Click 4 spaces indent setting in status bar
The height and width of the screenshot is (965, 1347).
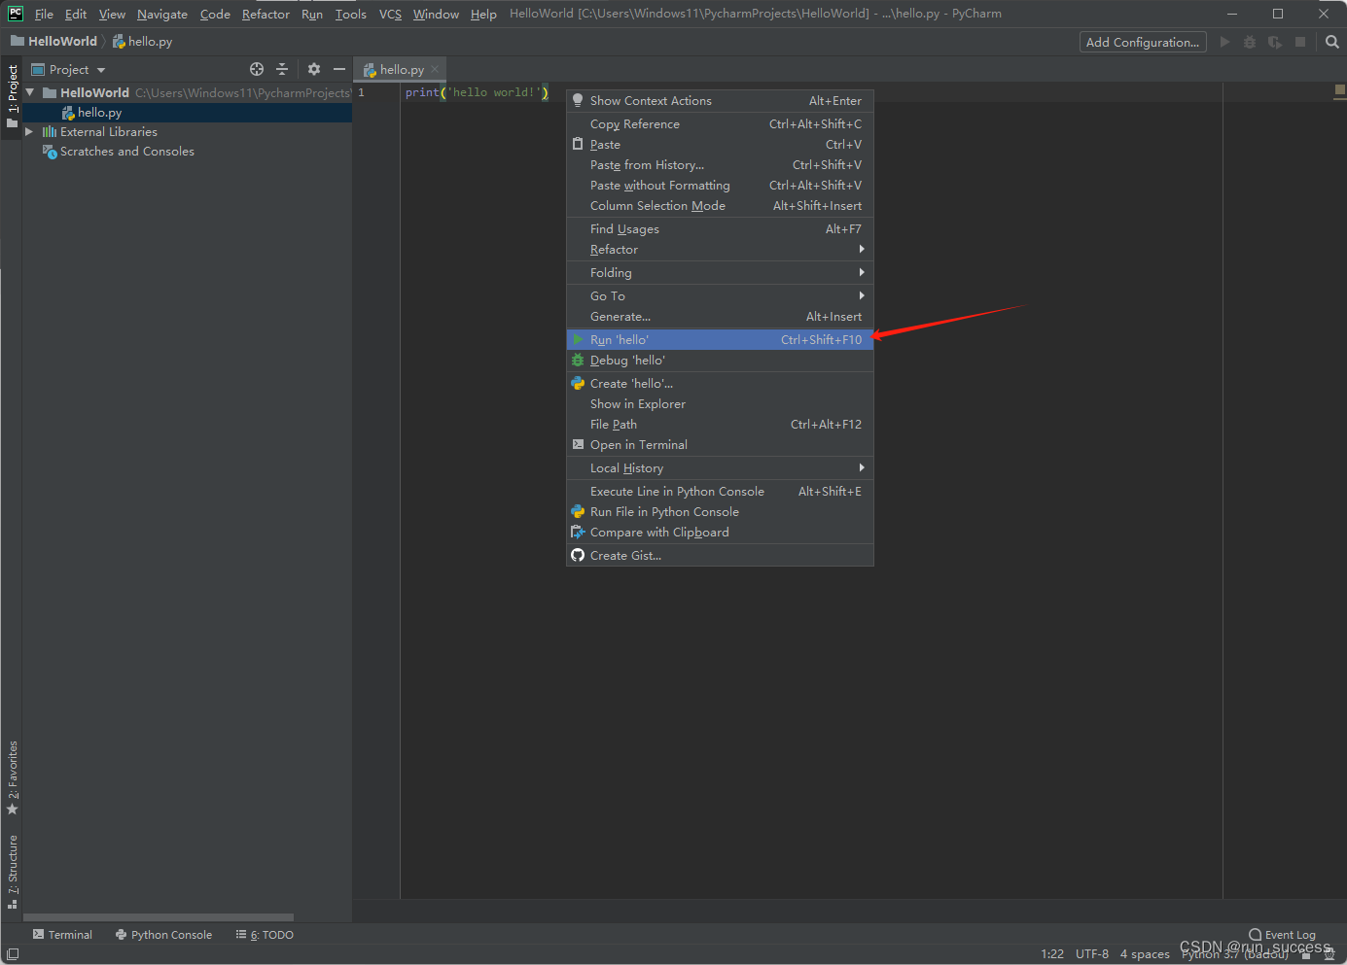tap(1145, 954)
